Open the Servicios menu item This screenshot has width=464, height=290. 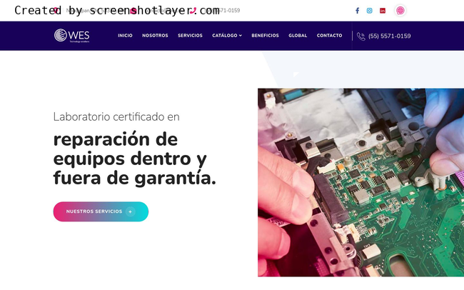coord(190,36)
